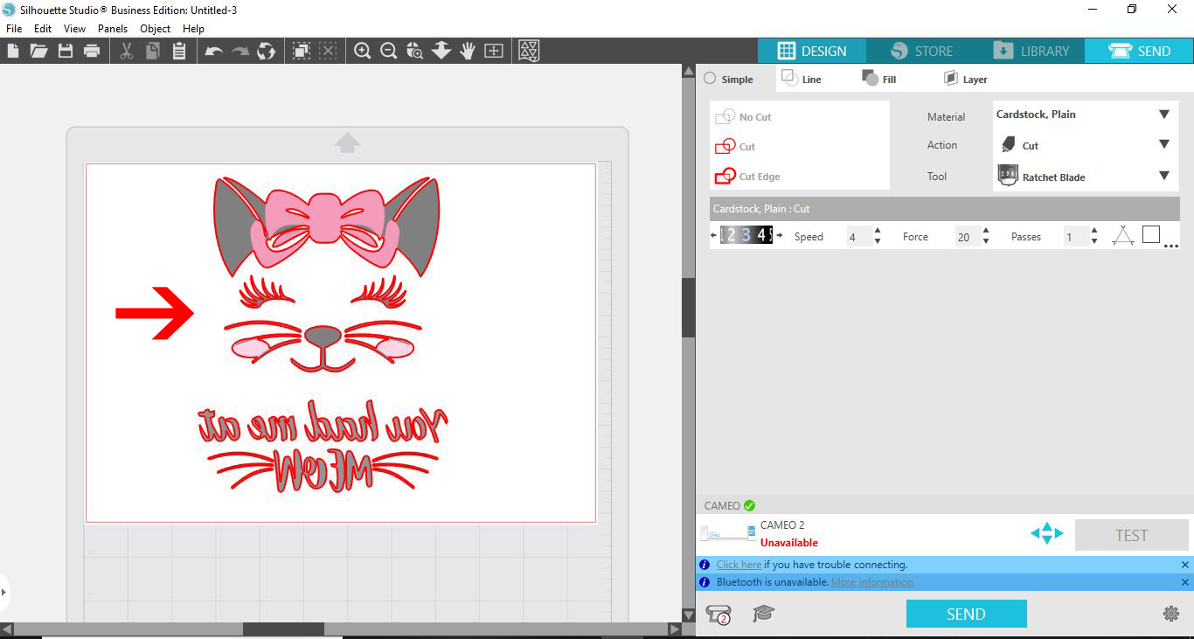Decrease the Speed value with the down arrow
1194x639 pixels.
tap(878, 241)
